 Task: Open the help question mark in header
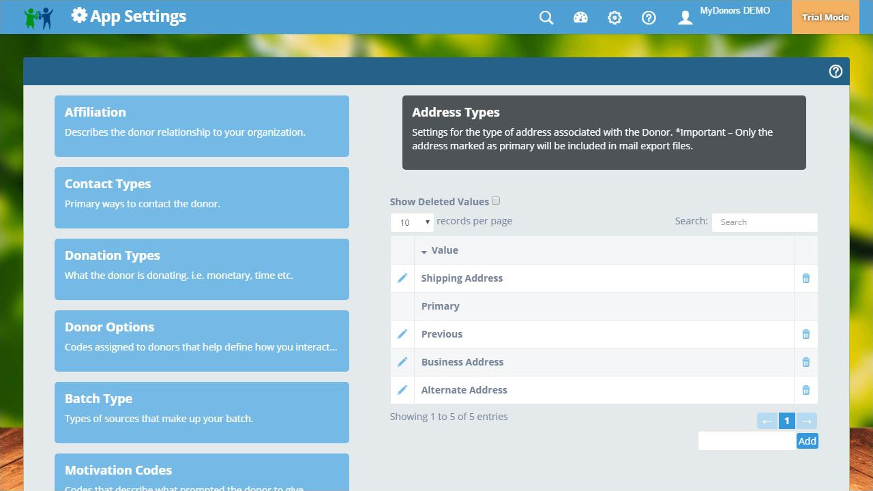point(649,18)
